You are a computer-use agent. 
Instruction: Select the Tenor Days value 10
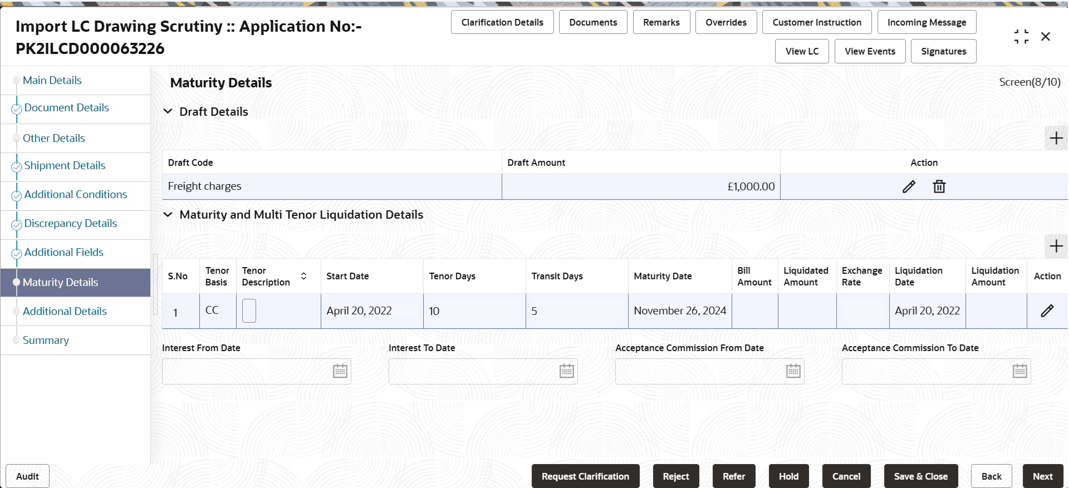(x=474, y=310)
